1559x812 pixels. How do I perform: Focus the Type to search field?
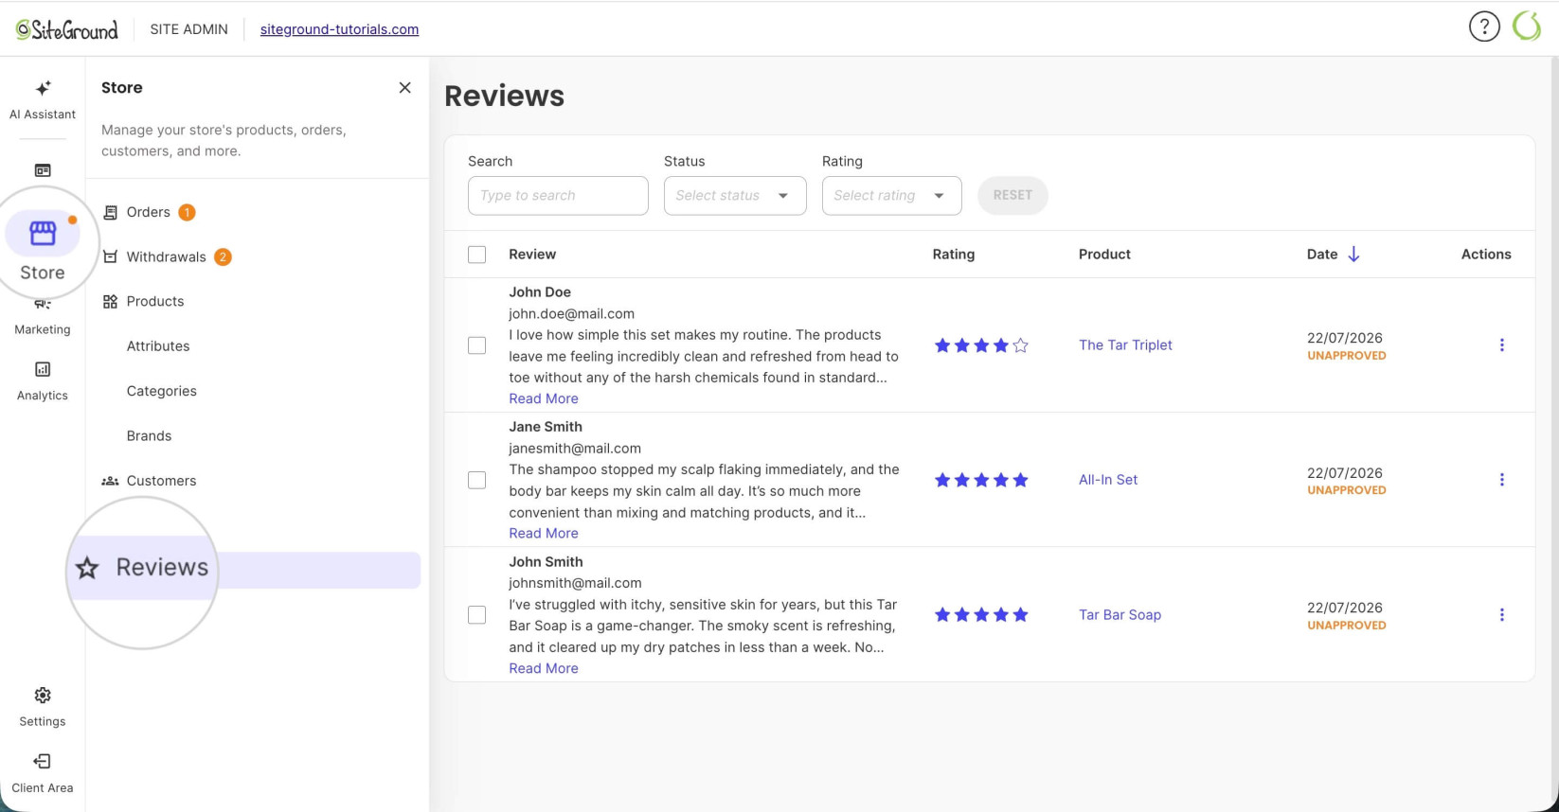tap(558, 196)
